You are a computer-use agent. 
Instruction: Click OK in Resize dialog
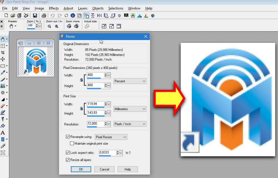[x=81, y=169]
